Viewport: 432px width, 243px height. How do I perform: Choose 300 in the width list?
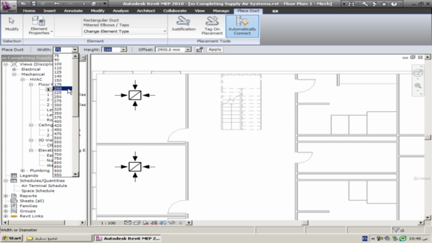click(63, 105)
